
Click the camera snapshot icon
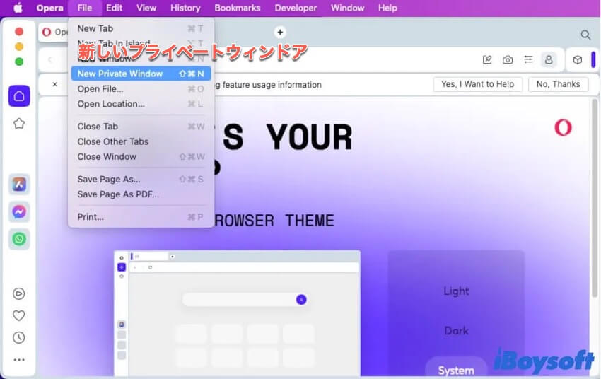click(508, 60)
